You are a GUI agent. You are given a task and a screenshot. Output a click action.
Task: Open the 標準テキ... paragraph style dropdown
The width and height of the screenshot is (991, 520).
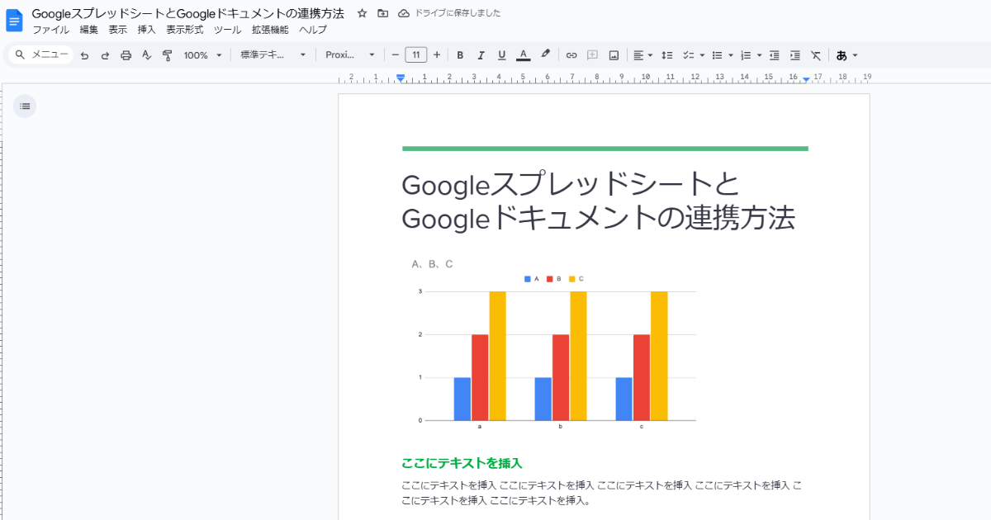pyautogui.click(x=273, y=55)
